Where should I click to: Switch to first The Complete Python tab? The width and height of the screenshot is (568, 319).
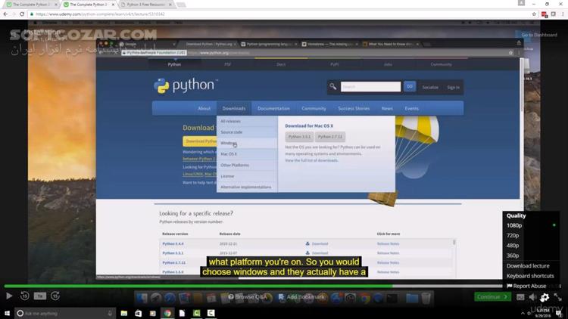[x=30, y=5]
